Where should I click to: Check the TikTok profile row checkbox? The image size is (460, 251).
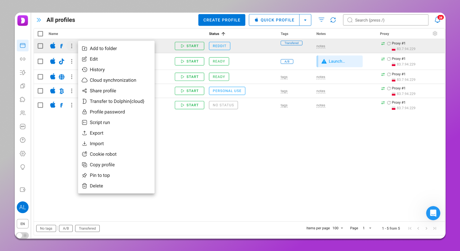point(40,61)
